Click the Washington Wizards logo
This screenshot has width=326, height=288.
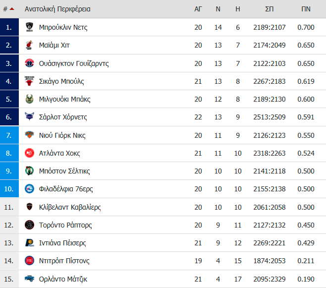click(x=29, y=63)
